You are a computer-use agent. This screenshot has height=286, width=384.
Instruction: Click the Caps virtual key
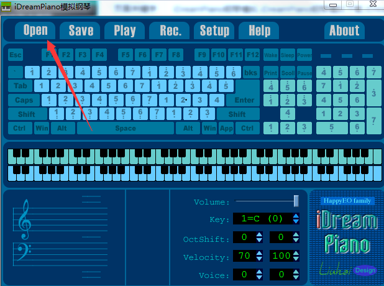click(24, 100)
